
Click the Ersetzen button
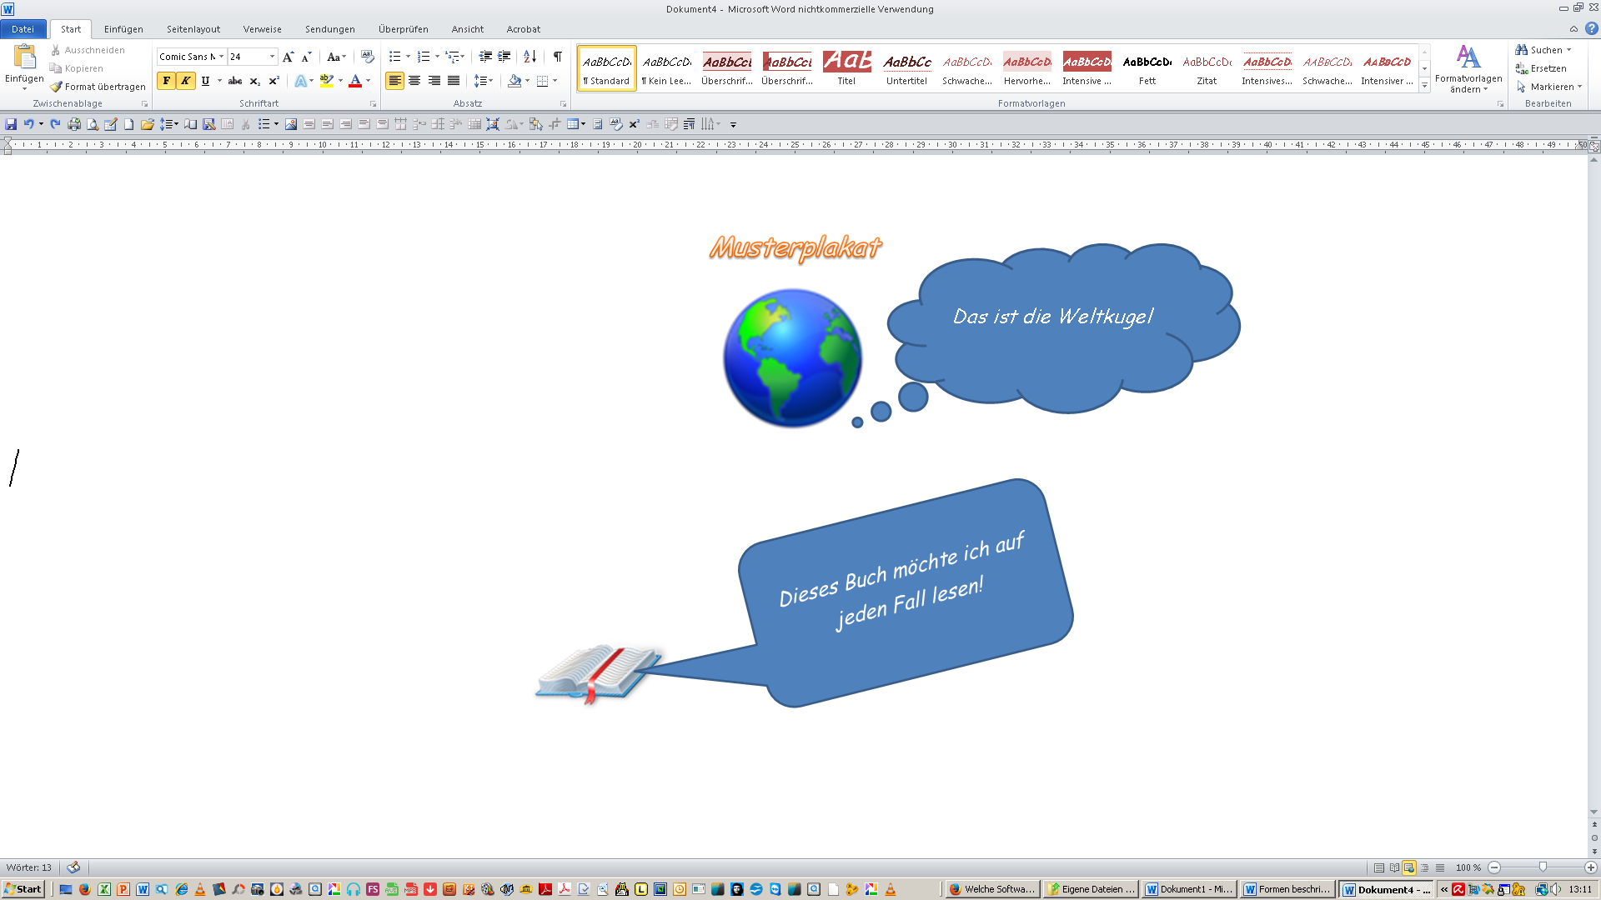click(1541, 68)
